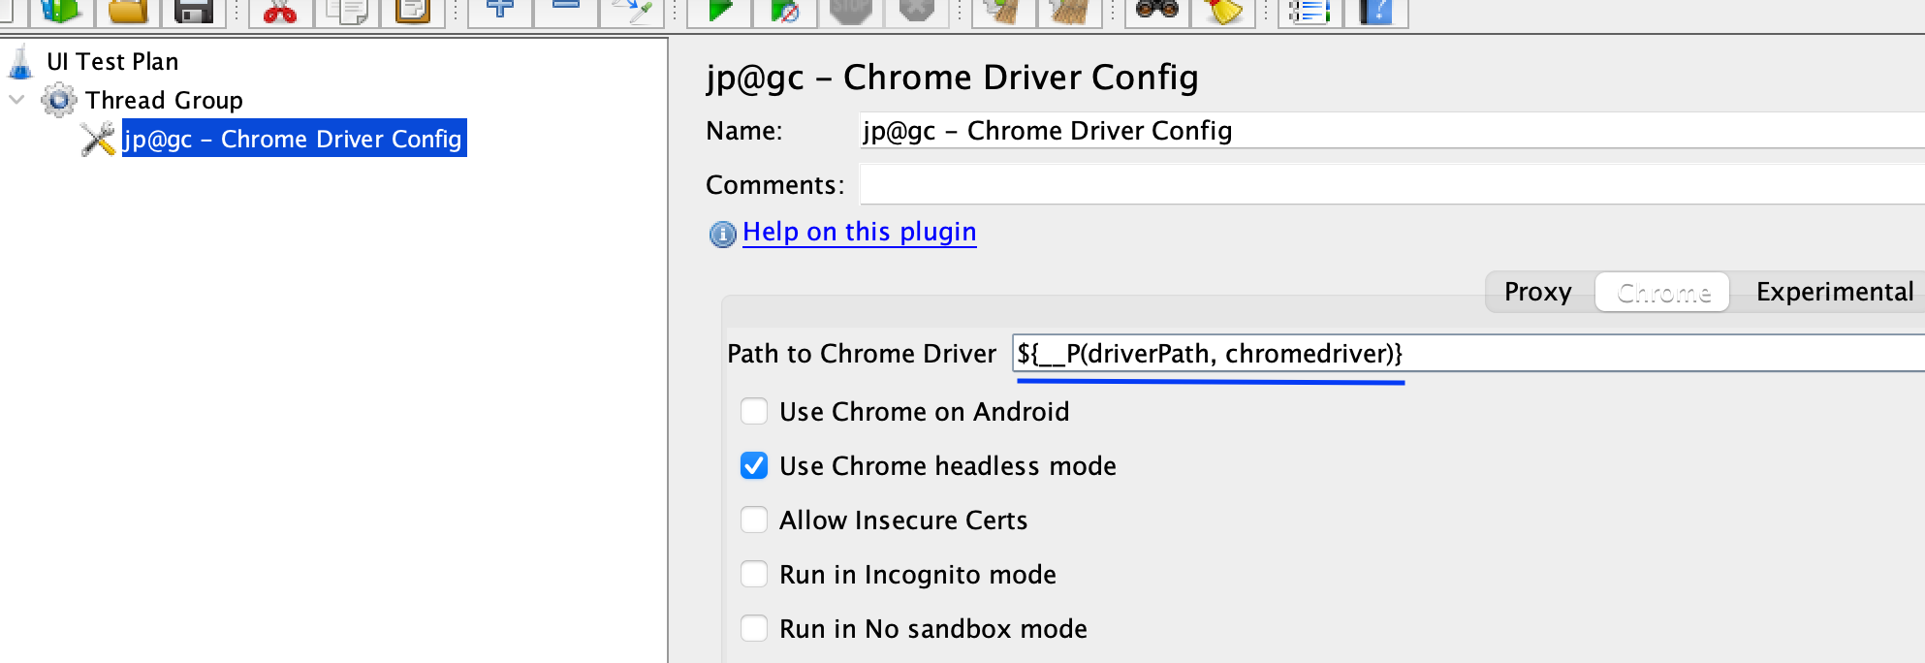Click the Copy toolbar icon
The image size is (1925, 663).
pos(346,11)
